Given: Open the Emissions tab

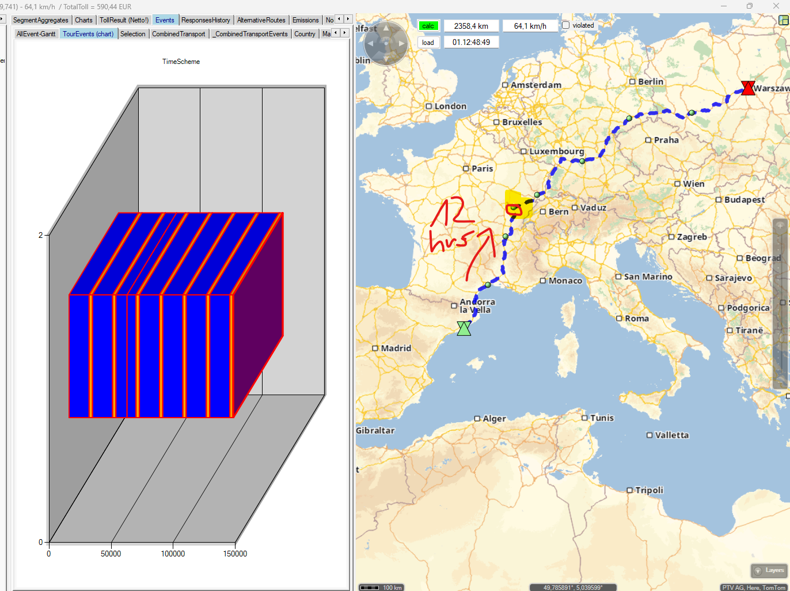Looking at the screenshot, I should 305,20.
